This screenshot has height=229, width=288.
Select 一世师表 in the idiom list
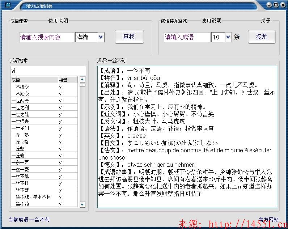pyautogui.click(x=34, y=121)
